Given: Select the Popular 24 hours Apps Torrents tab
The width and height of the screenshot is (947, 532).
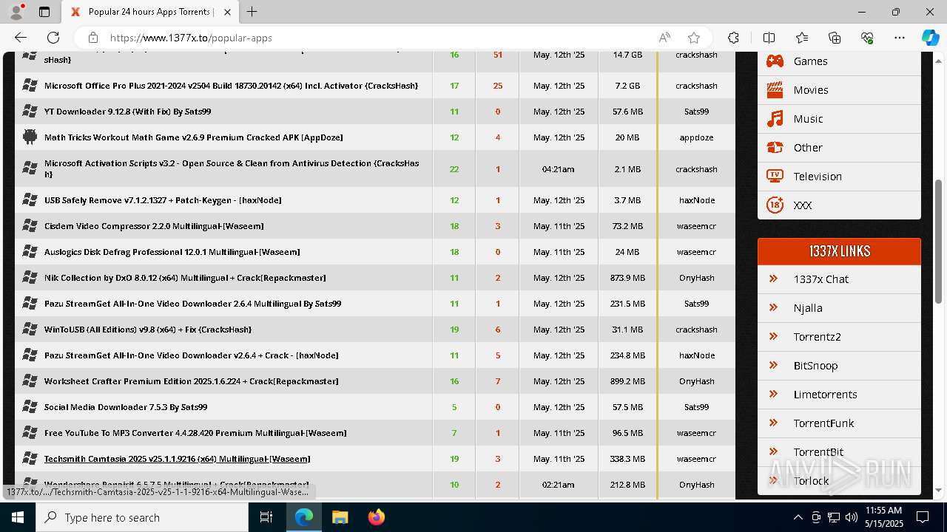Looking at the screenshot, I should click(150, 12).
